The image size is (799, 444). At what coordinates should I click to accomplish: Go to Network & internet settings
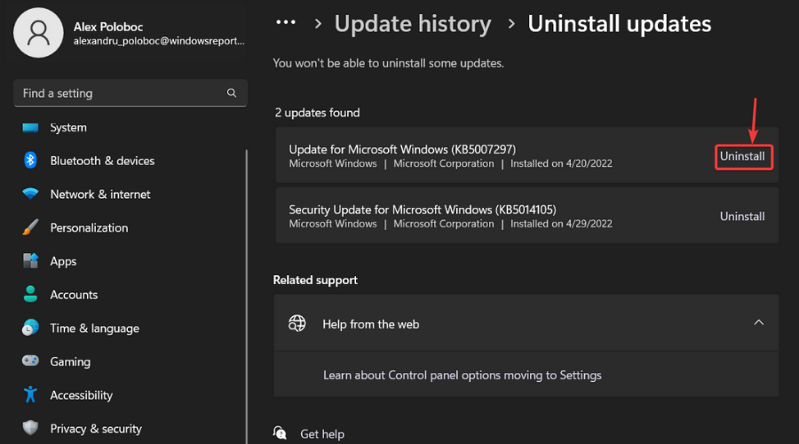coord(99,194)
